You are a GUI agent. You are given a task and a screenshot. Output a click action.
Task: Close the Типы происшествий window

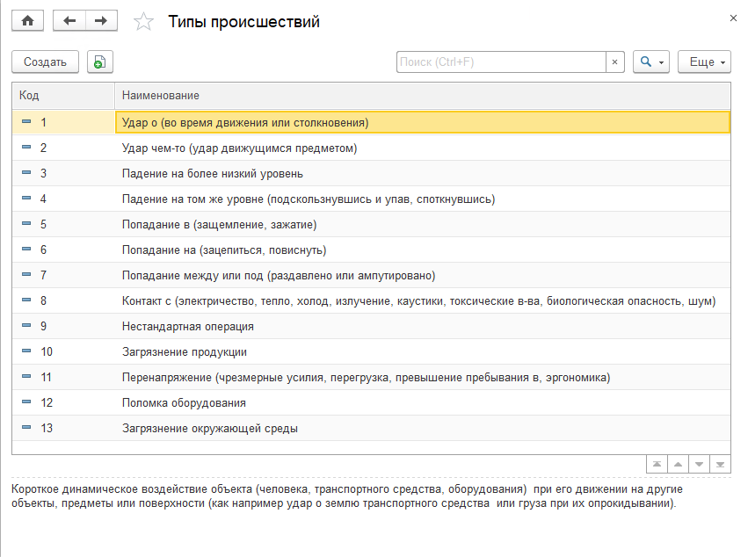tap(733, 18)
